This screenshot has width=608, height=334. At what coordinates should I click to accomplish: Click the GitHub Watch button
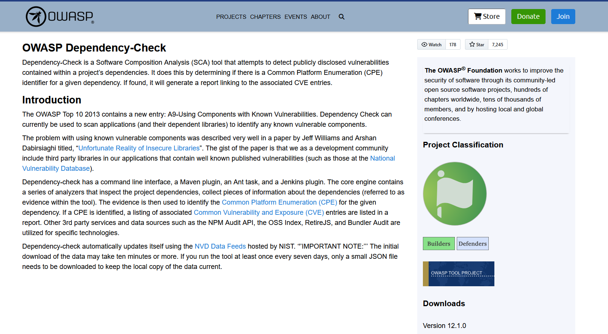(432, 44)
